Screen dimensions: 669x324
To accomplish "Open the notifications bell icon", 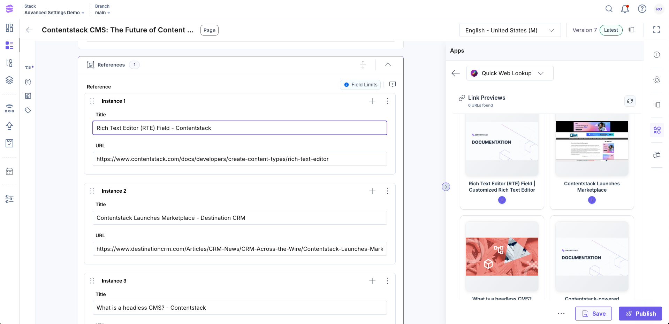I will pyautogui.click(x=625, y=9).
